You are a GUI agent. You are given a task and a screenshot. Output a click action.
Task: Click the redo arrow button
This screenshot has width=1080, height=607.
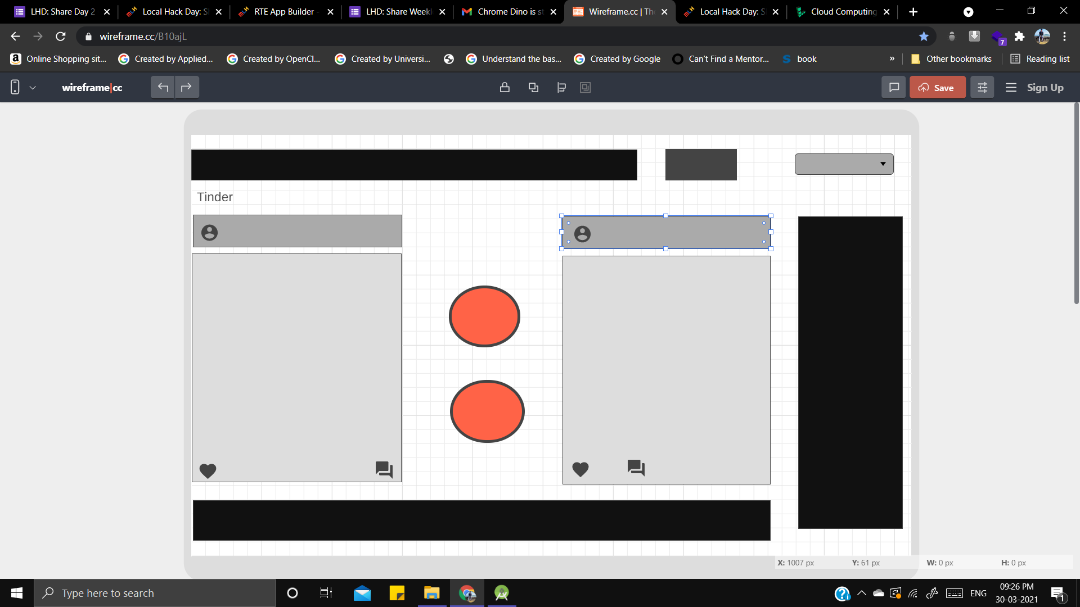point(186,87)
